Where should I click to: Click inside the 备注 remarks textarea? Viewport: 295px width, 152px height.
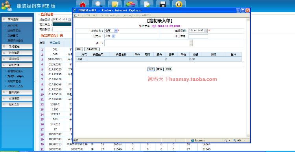tap(147, 43)
